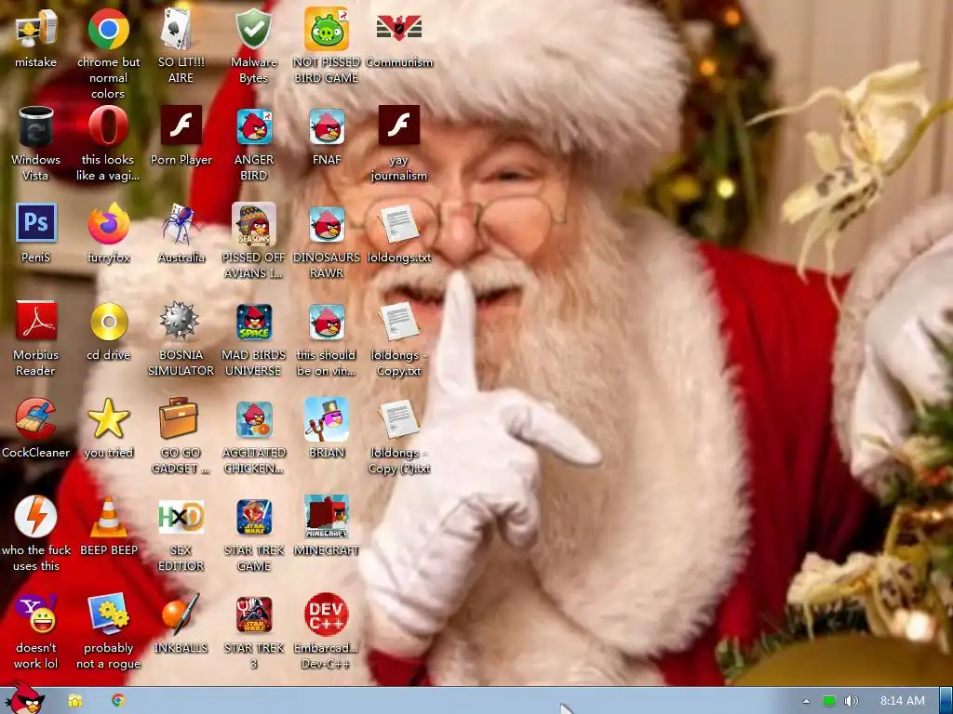Select the FNAF desktop icon

coord(327,126)
